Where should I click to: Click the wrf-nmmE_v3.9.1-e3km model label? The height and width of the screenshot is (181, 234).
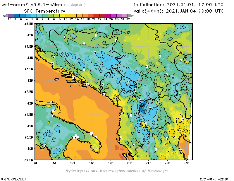32,5
